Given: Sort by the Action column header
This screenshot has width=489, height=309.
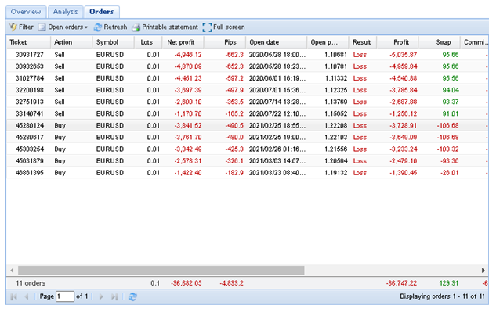Looking at the screenshot, I should coord(71,42).
